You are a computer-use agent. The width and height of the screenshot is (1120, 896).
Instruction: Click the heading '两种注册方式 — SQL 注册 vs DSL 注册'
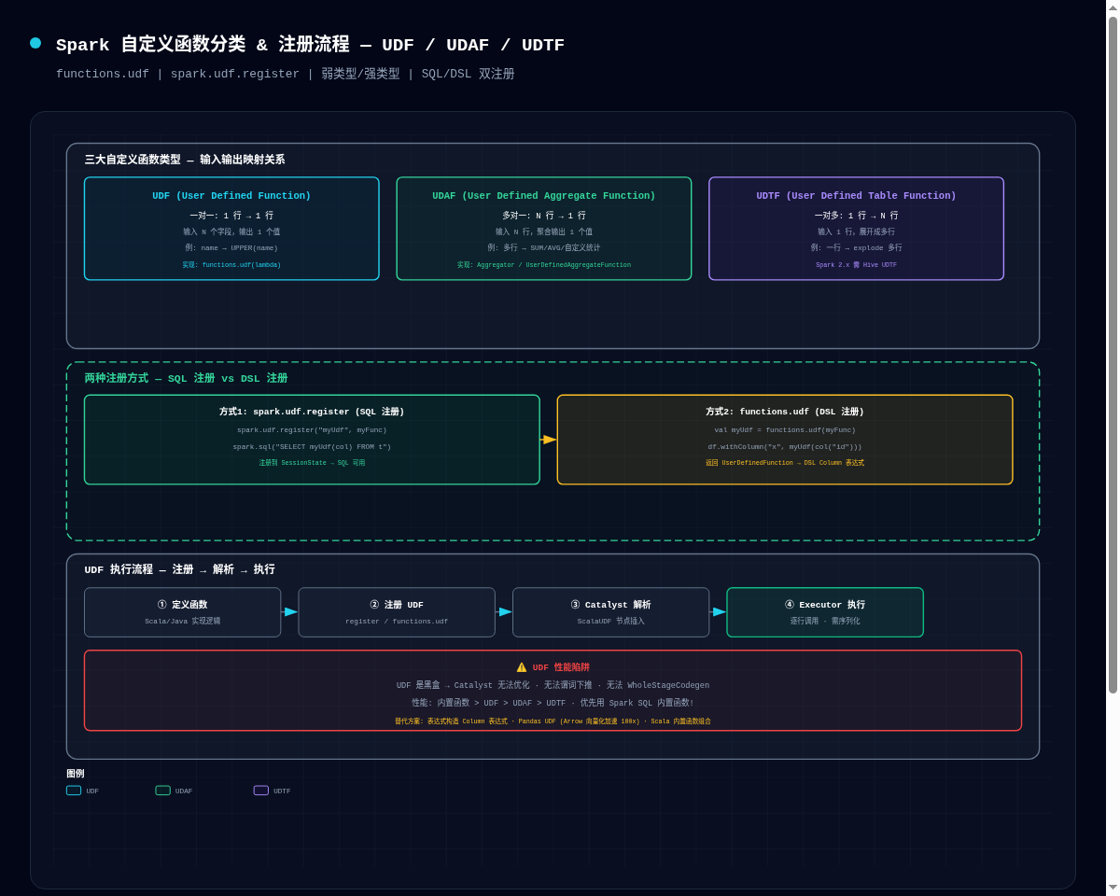186,378
